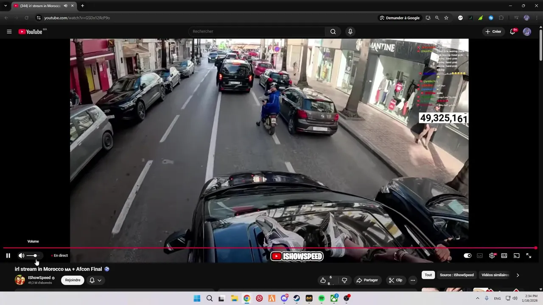
Task: Open the Windows Start menu
Action: pos(197,298)
